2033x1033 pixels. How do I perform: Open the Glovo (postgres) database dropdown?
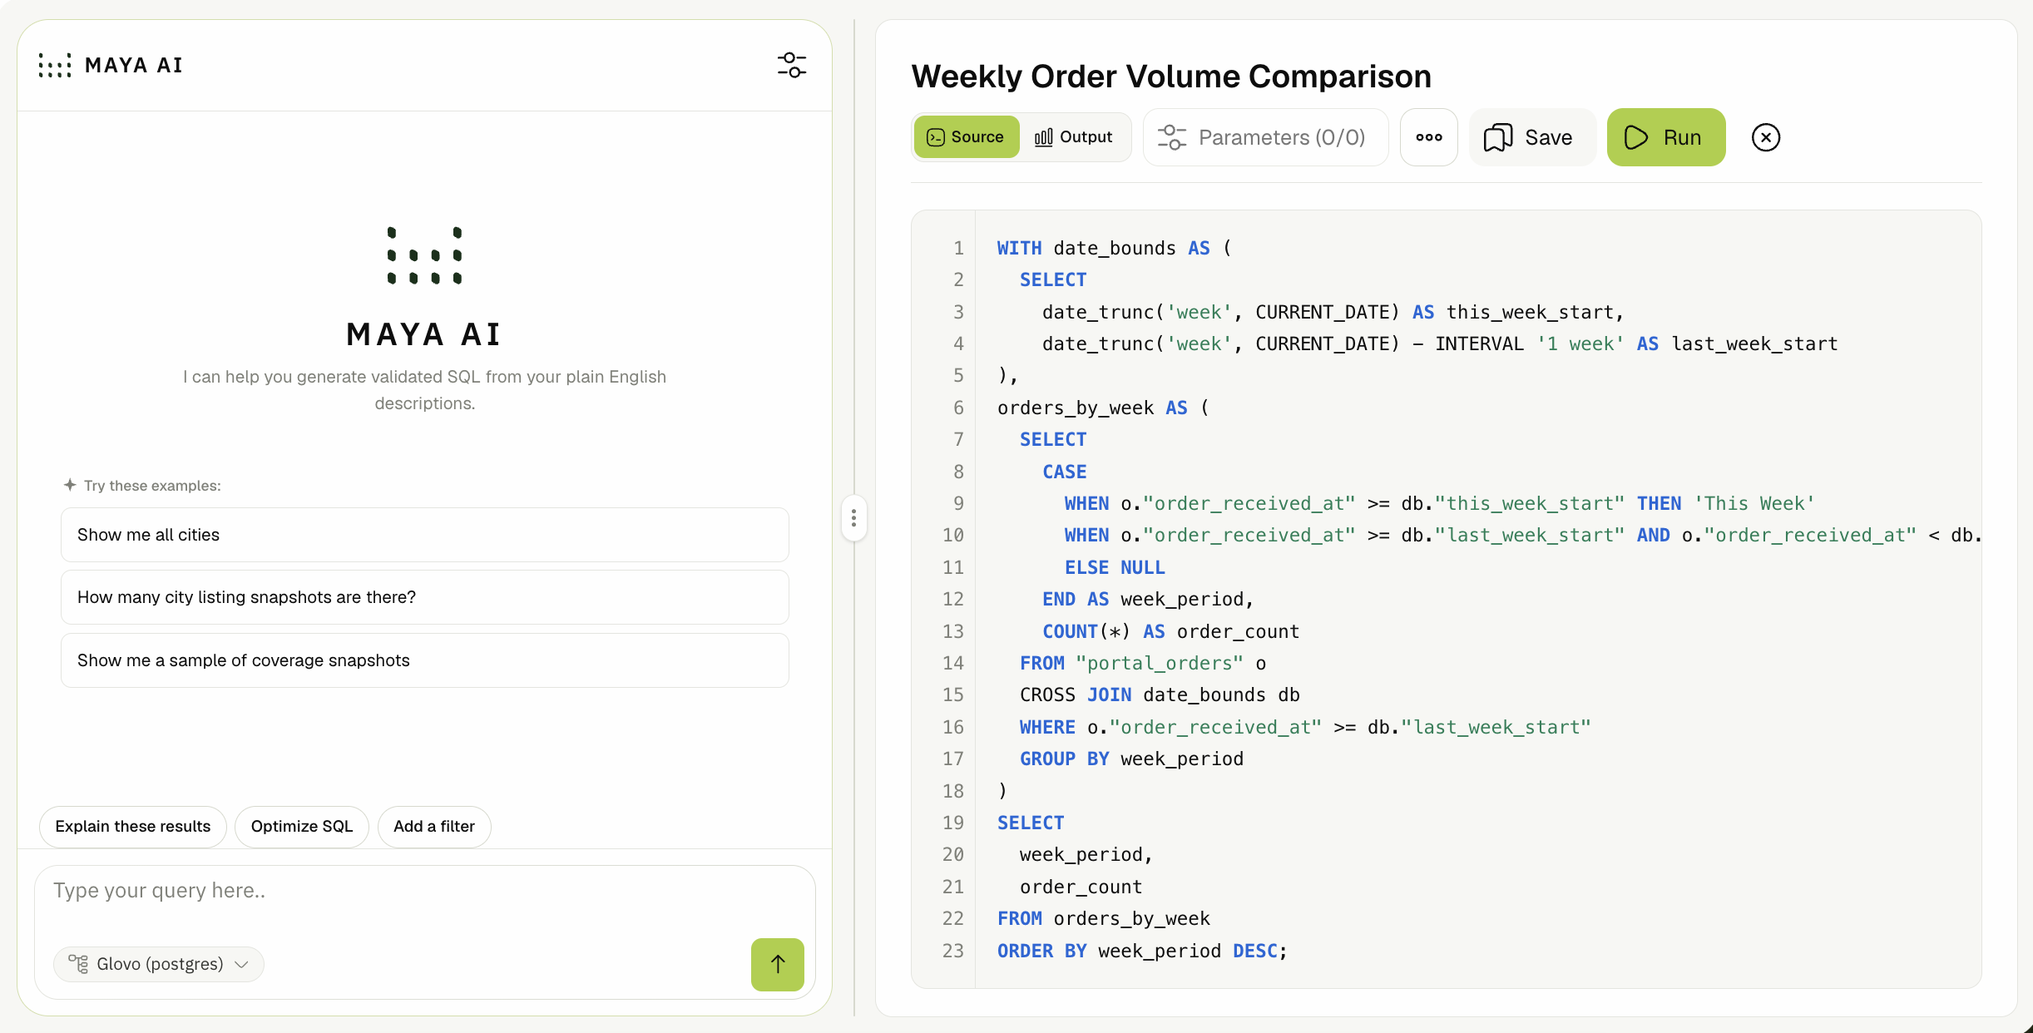[159, 964]
